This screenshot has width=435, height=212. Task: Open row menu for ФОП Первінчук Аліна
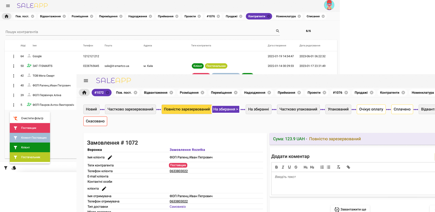pos(13,95)
